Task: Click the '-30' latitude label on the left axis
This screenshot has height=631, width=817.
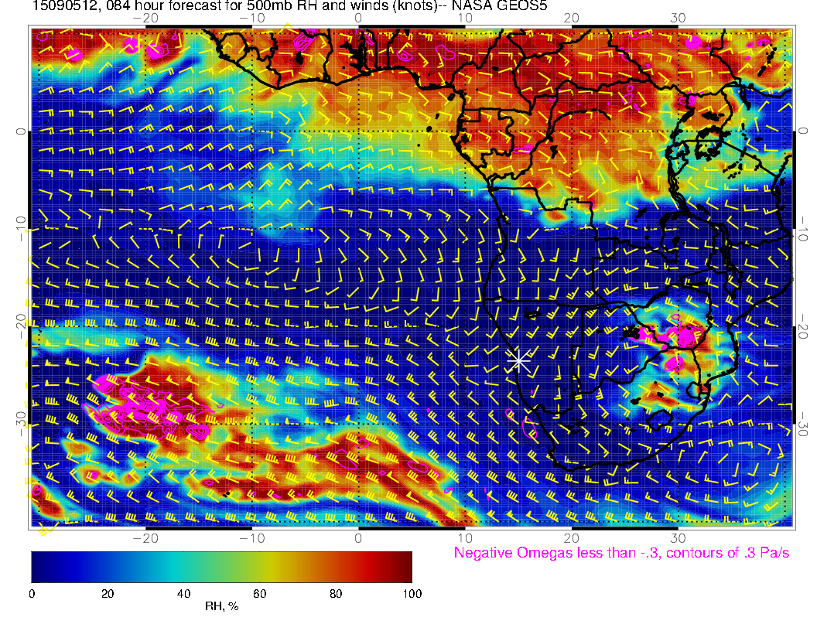Action: click(20, 423)
